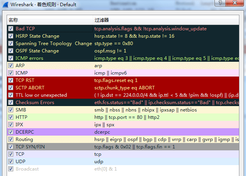Toggle the IPX rule checkbox
This screenshot has width=246, height=176.
pos(11,125)
